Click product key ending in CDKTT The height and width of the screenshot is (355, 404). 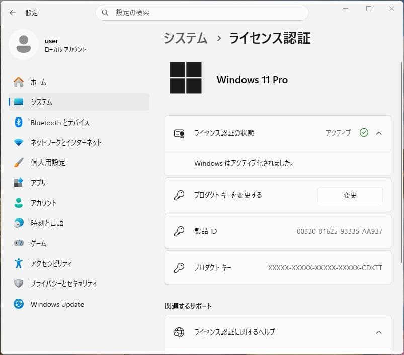[x=325, y=268]
